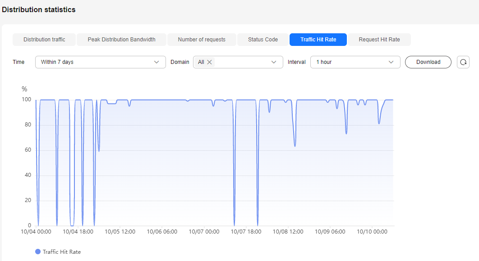
Task: Click the '10/10 00:00' axis label
Action: [x=372, y=232]
